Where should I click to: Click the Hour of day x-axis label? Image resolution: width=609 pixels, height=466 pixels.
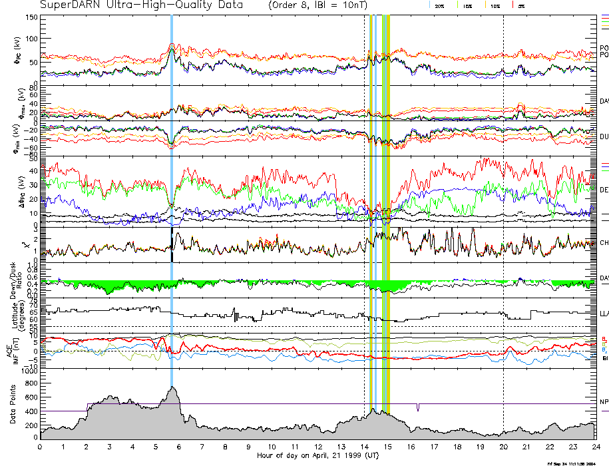tap(318, 456)
